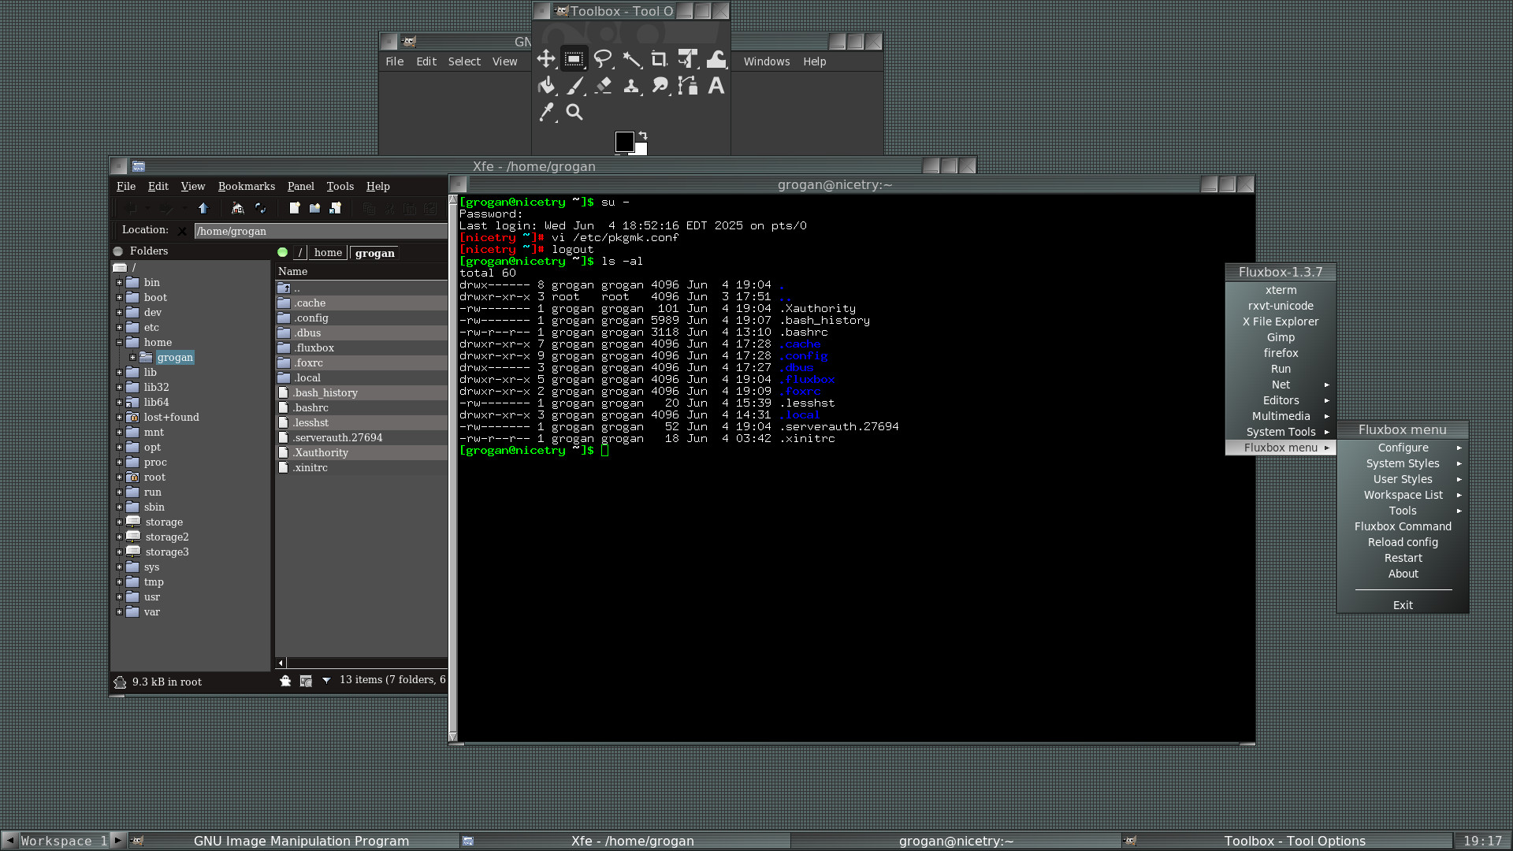Swap foreground and background colors
Viewport: 1513px width, 851px height.
point(643,136)
